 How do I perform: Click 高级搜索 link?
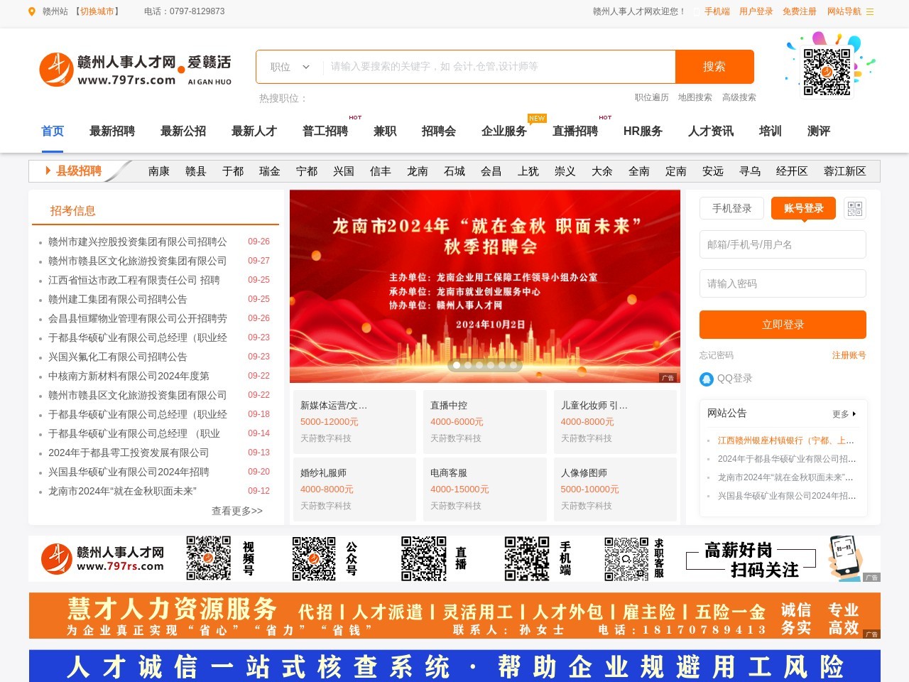pyautogui.click(x=739, y=97)
